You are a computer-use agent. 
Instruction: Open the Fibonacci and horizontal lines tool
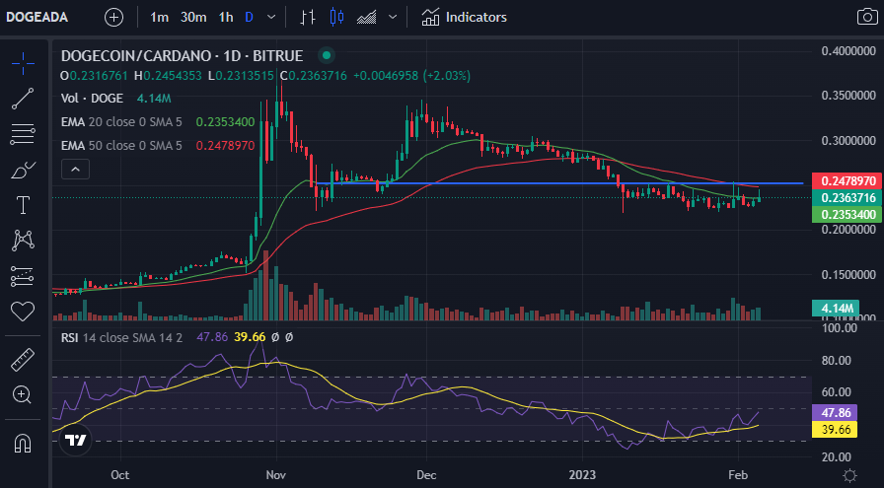pyautogui.click(x=23, y=134)
